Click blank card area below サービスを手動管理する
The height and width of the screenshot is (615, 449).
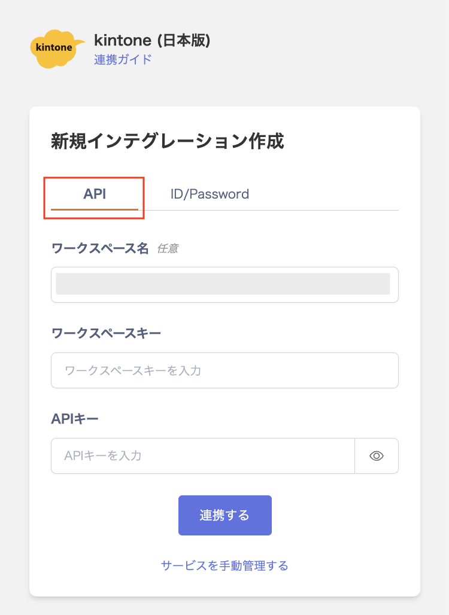(224, 585)
